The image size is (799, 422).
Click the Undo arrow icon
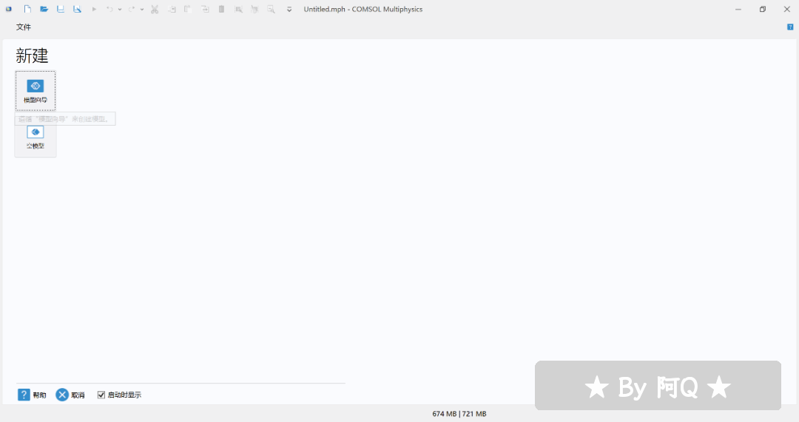tap(109, 9)
